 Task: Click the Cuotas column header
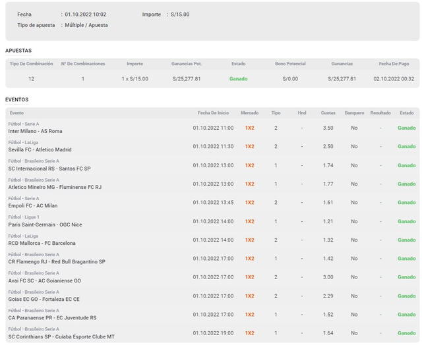[x=328, y=113]
